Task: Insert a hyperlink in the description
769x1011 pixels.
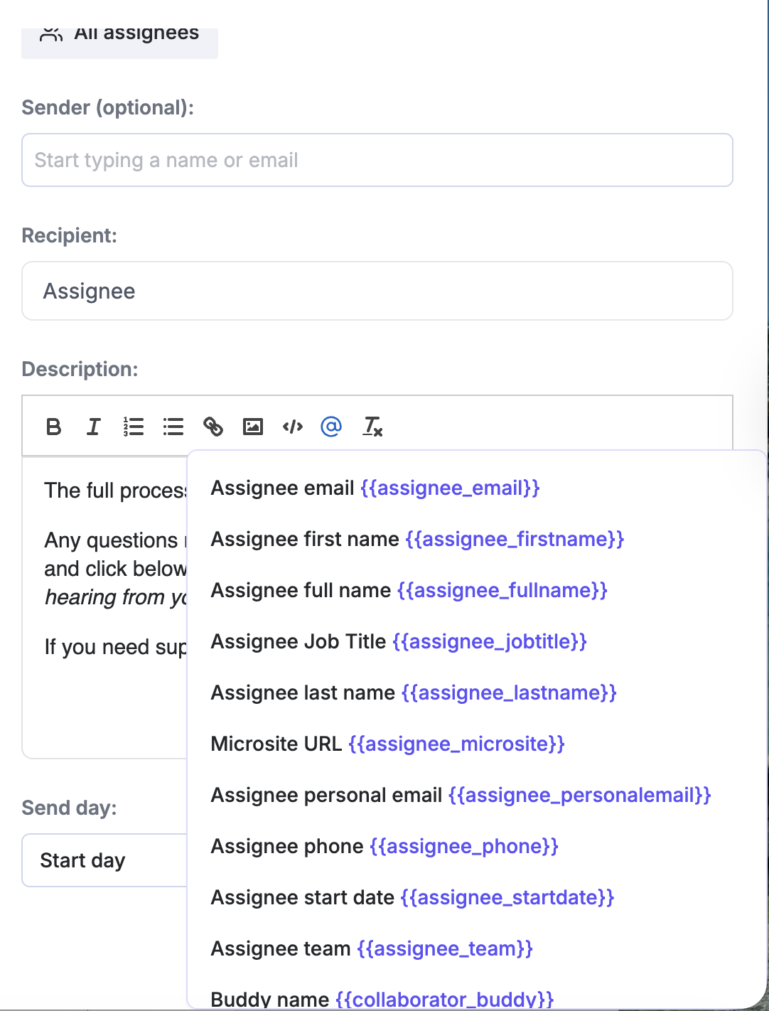Action: click(213, 427)
